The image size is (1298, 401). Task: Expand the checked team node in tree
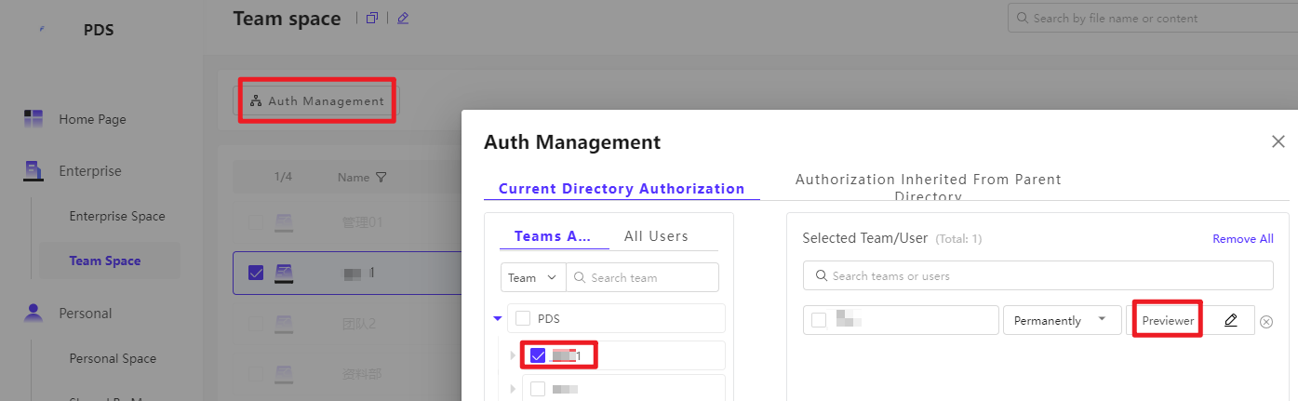point(513,355)
